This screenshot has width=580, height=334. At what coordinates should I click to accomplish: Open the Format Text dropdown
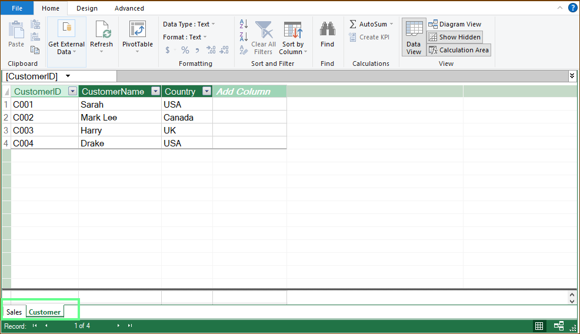(185, 37)
